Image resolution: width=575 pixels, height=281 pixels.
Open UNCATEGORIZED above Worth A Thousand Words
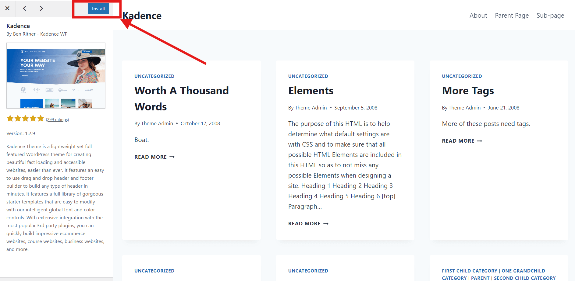(154, 76)
